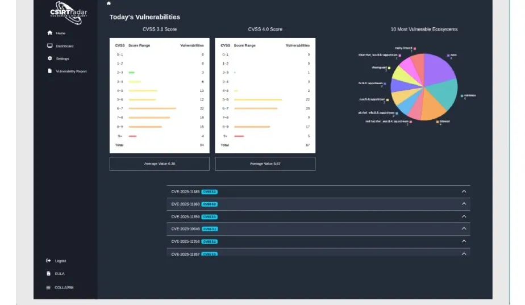The width and height of the screenshot is (525, 305).
Task: Select the bitnami legend swatch
Action: tap(438, 122)
